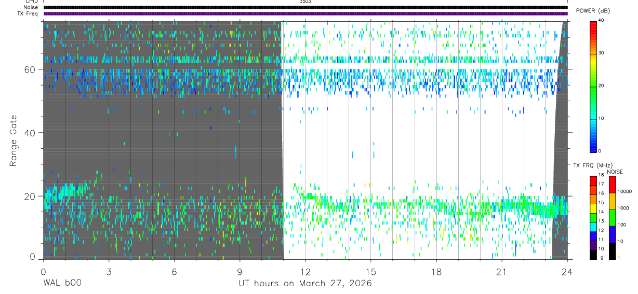This screenshot has height=294, width=638.
Task: Click the power color bar gradient
Action: 593,87
